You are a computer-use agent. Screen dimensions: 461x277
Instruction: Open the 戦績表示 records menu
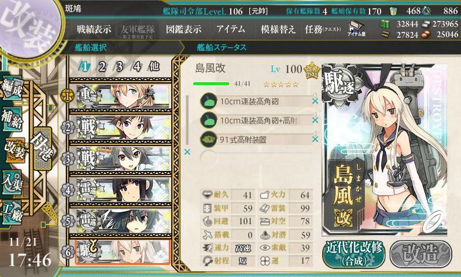[x=94, y=29]
